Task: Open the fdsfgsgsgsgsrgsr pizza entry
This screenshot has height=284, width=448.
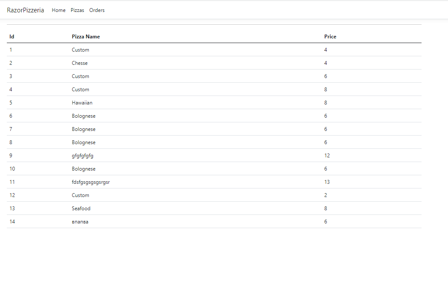Action: [x=90, y=182]
